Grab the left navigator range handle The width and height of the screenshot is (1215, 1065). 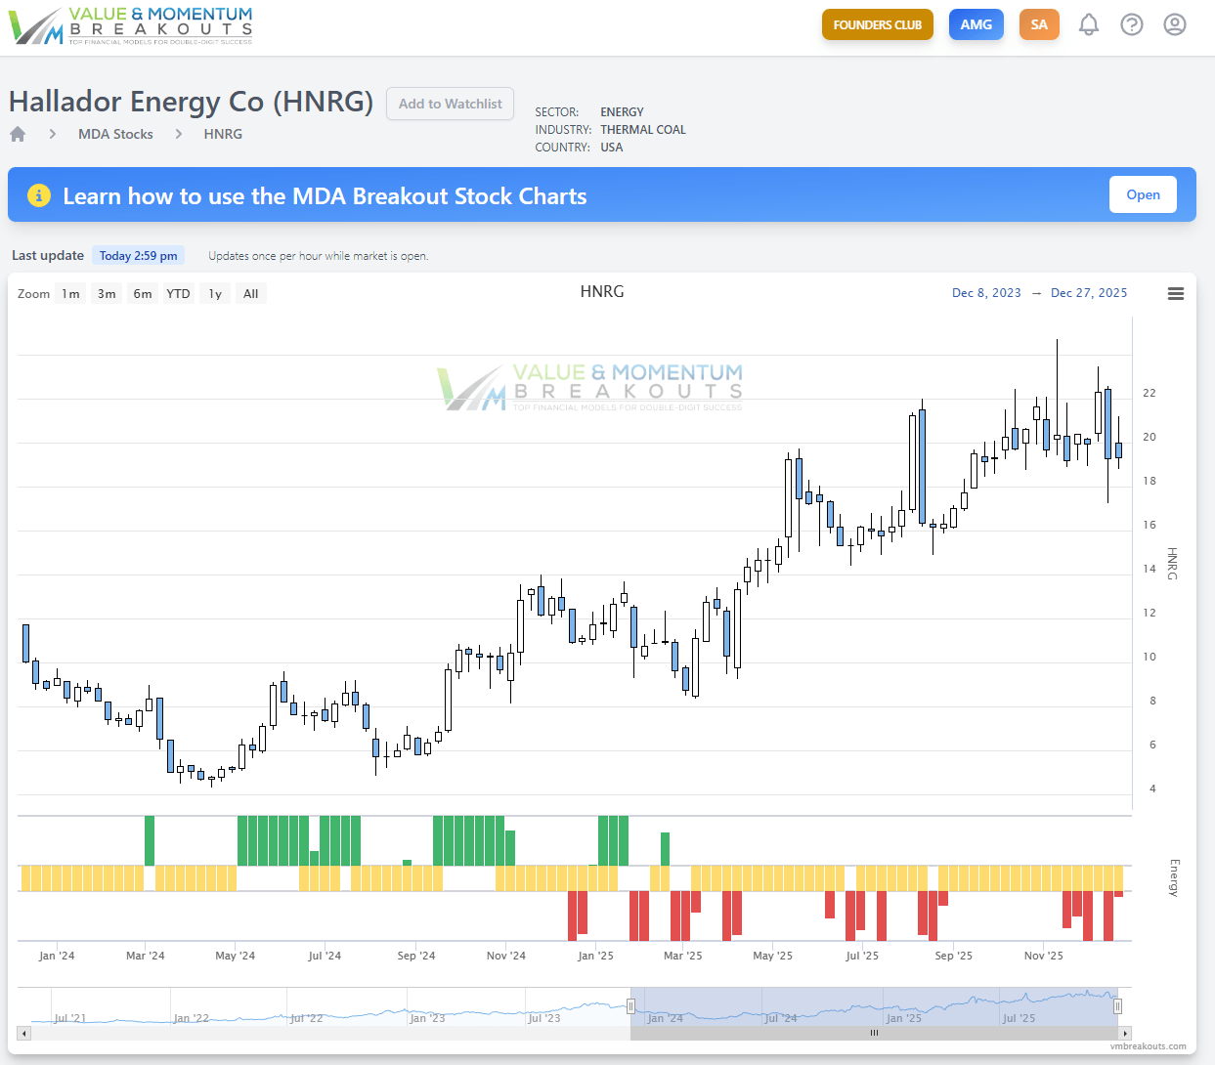pos(630,1006)
